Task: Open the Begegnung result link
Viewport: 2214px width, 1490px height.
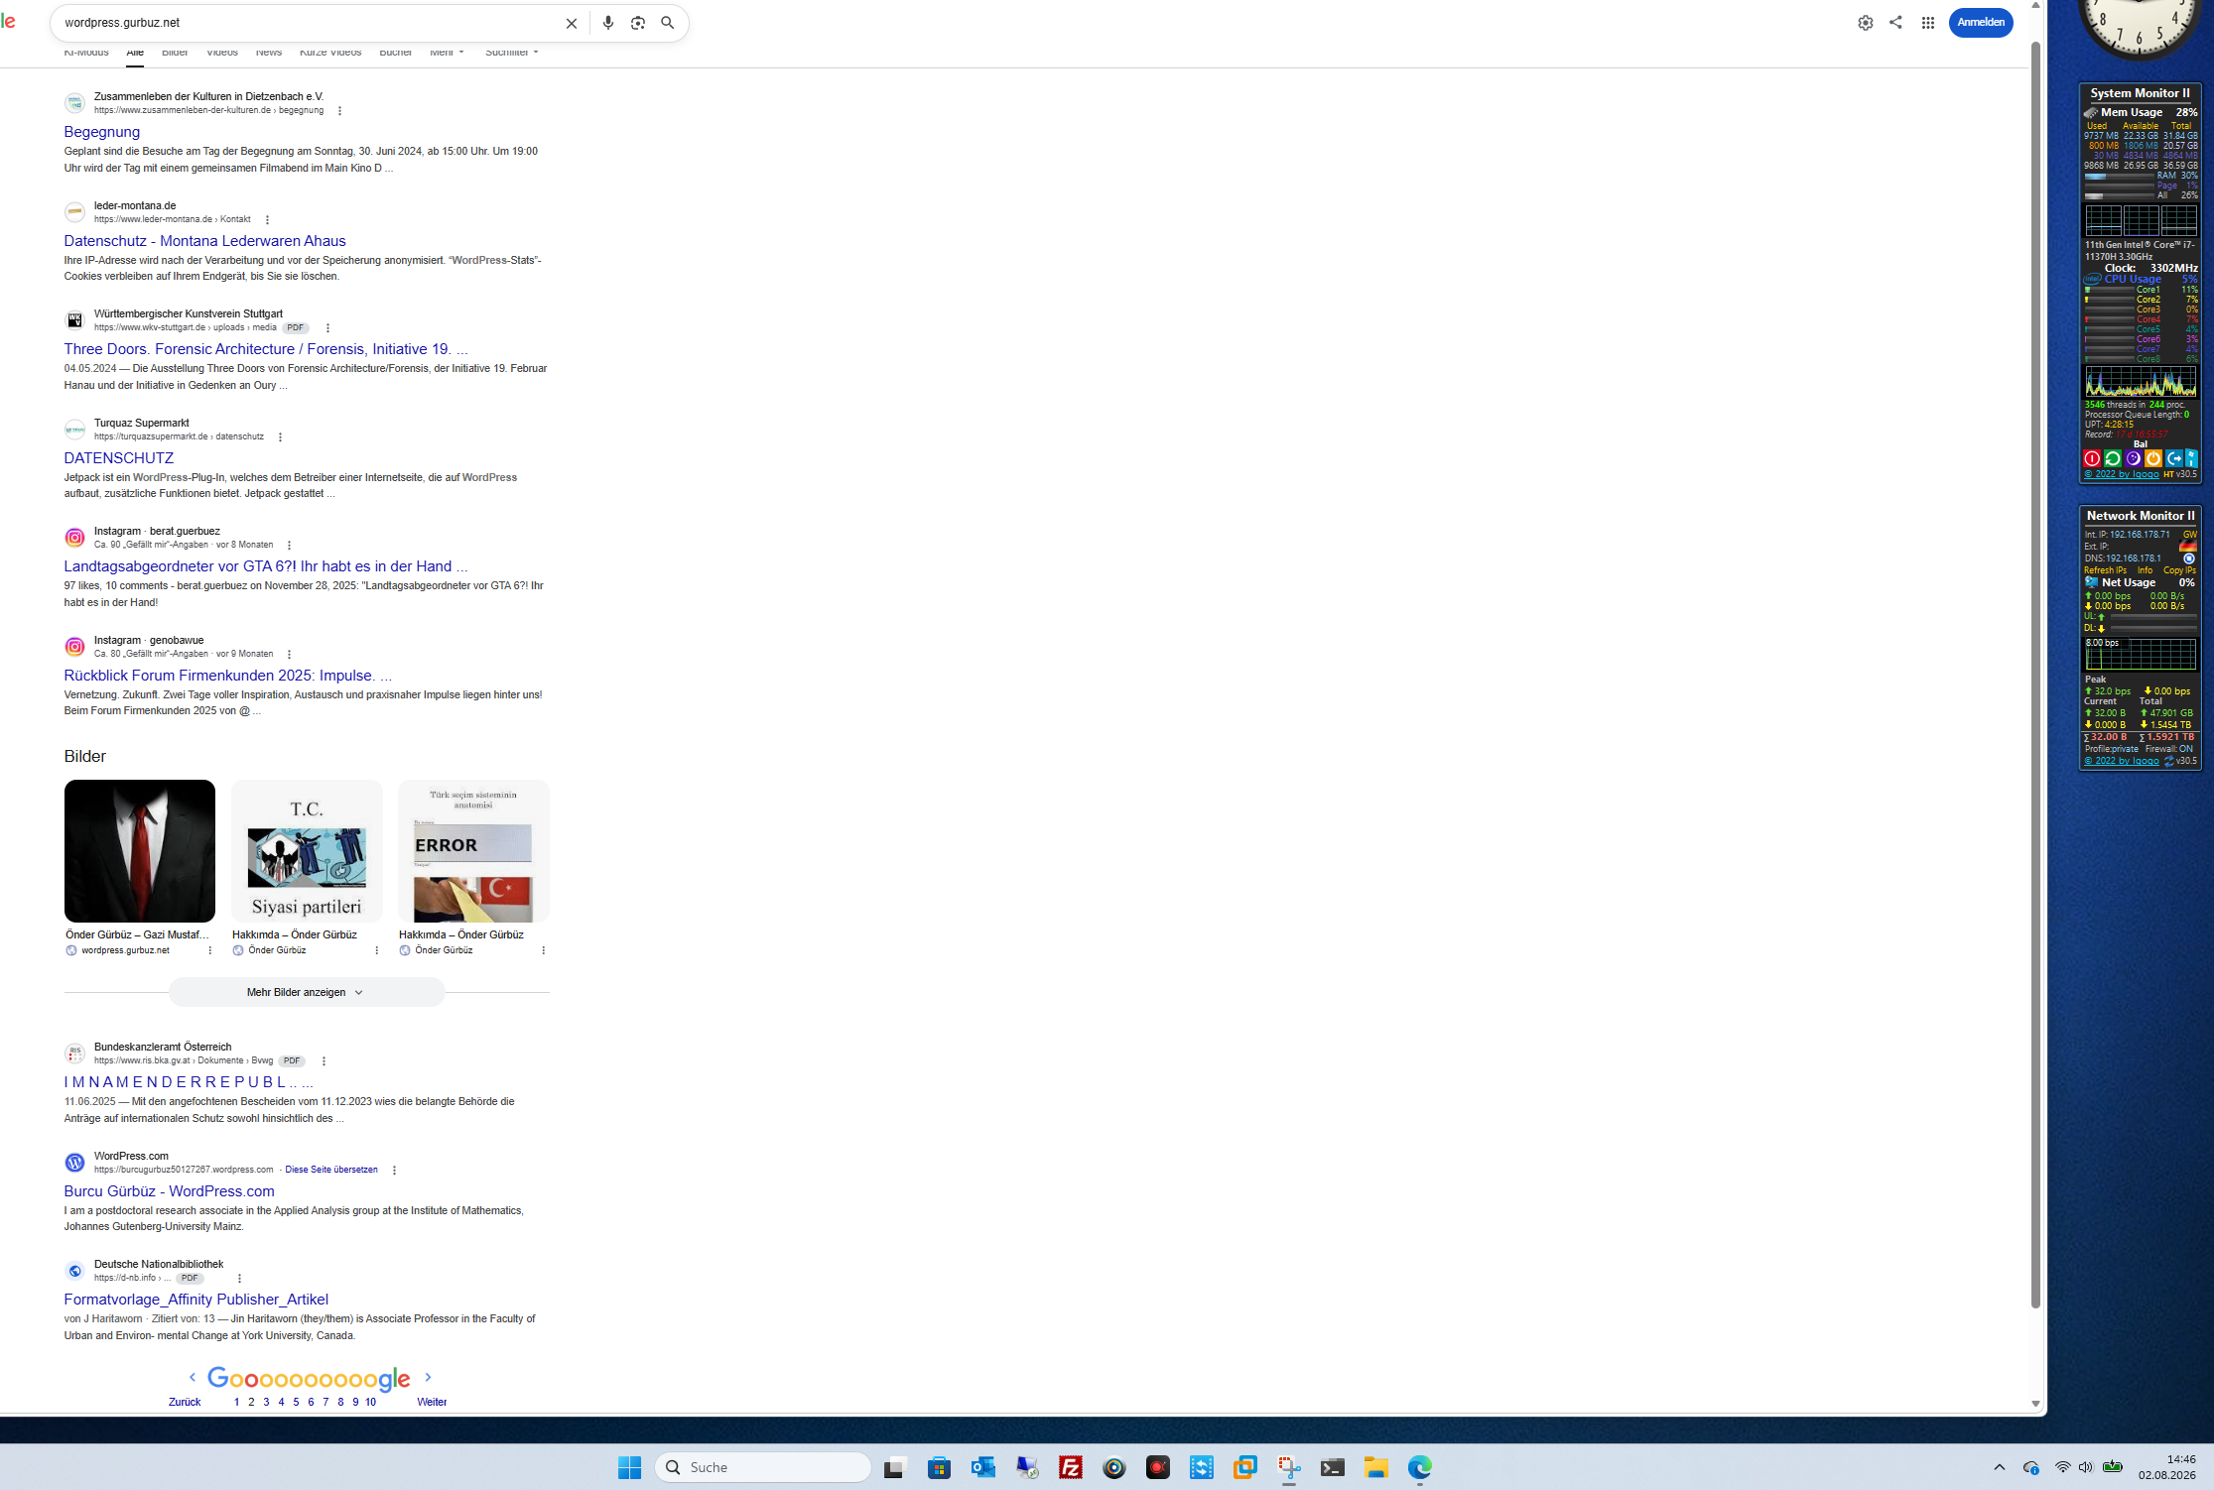Action: coord(102,132)
